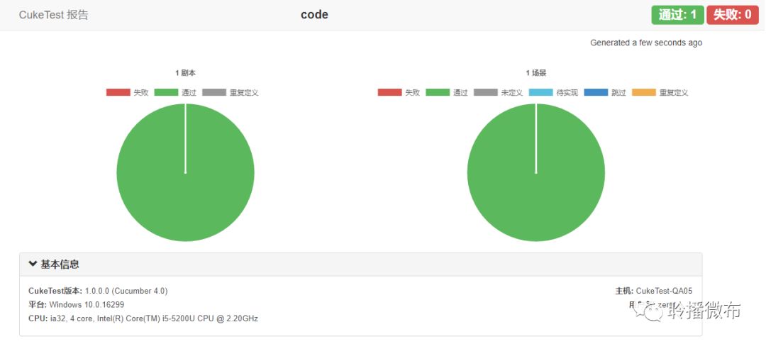Toggle orange 重复定义 legend in 场景 chart

pyautogui.click(x=660, y=92)
